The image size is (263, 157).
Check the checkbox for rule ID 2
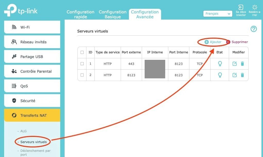pos(82,75)
